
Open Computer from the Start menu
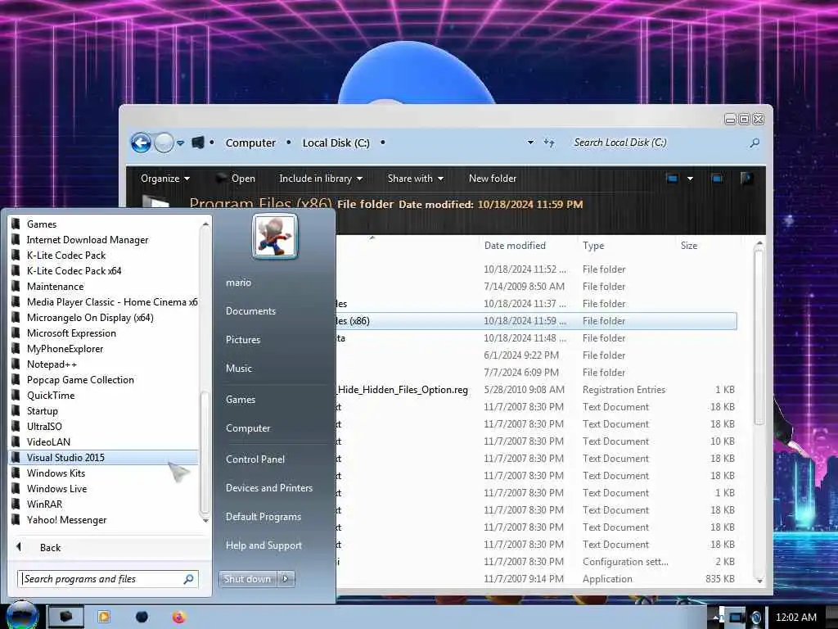click(248, 428)
